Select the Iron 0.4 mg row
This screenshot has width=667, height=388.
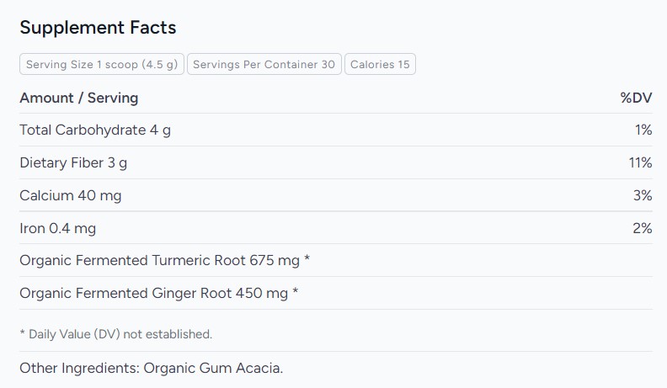[x=336, y=228]
